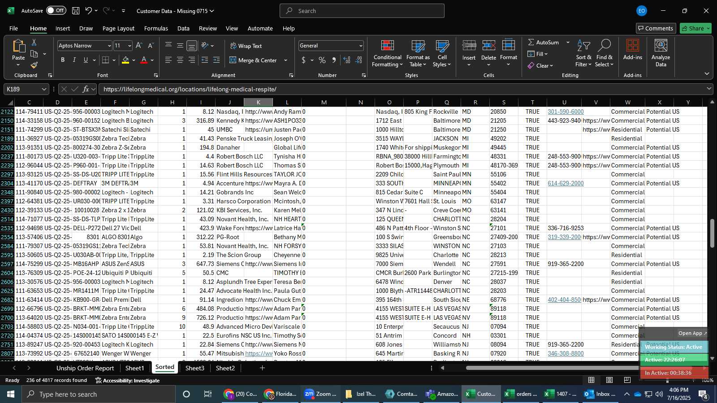Click the Insert cells icon
The image size is (717, 403).
pos(469,45)
